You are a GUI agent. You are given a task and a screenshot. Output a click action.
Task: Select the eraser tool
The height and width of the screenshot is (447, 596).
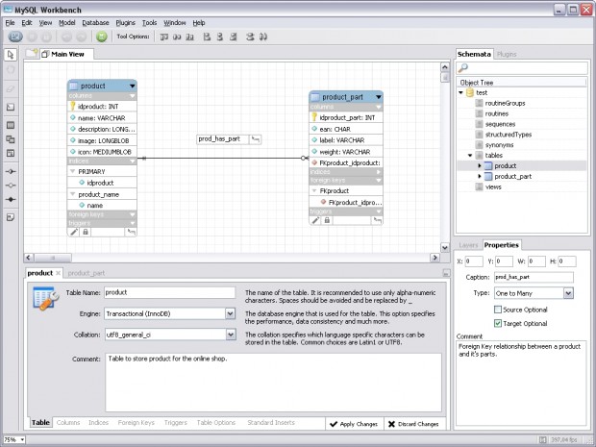11,89
